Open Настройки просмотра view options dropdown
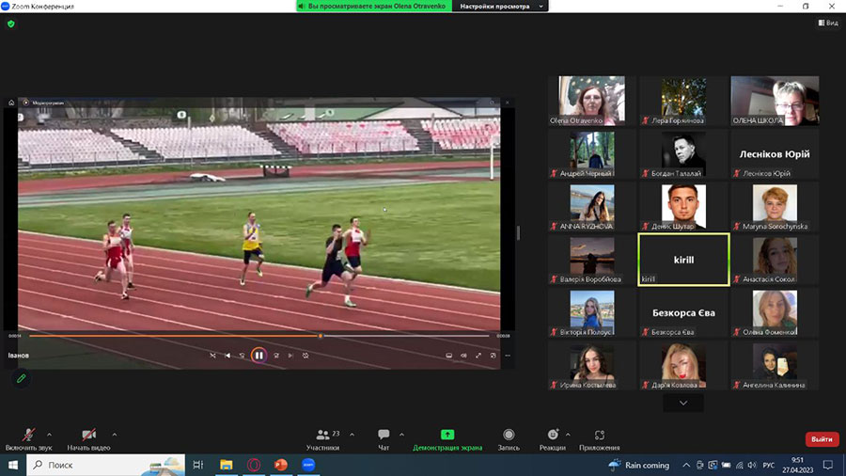 pos(499,7)
